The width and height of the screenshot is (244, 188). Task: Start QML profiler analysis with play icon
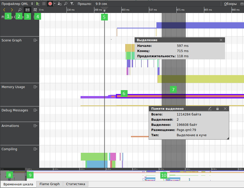tap(38, 4)
